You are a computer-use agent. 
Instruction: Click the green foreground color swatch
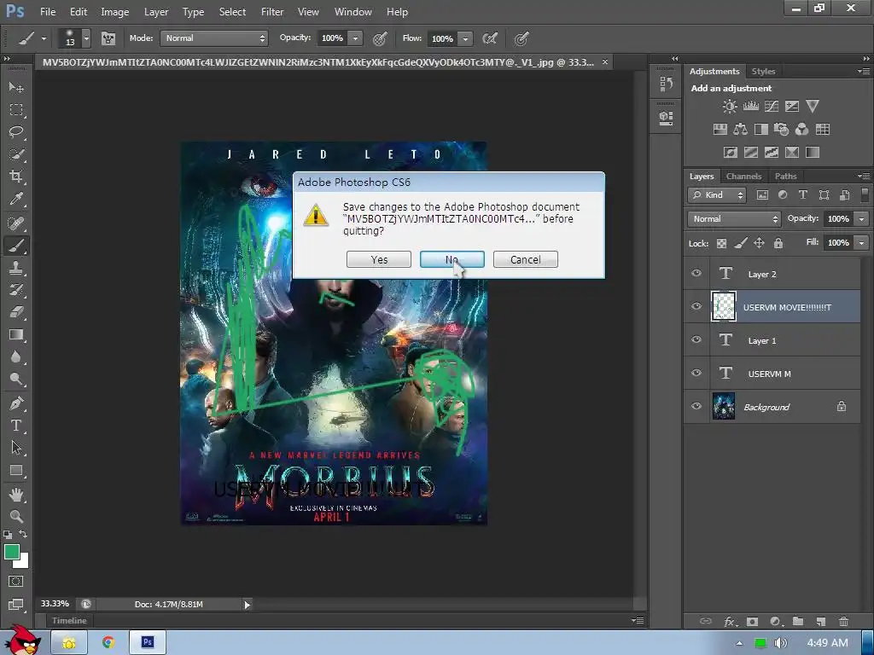tap(12, 552)
